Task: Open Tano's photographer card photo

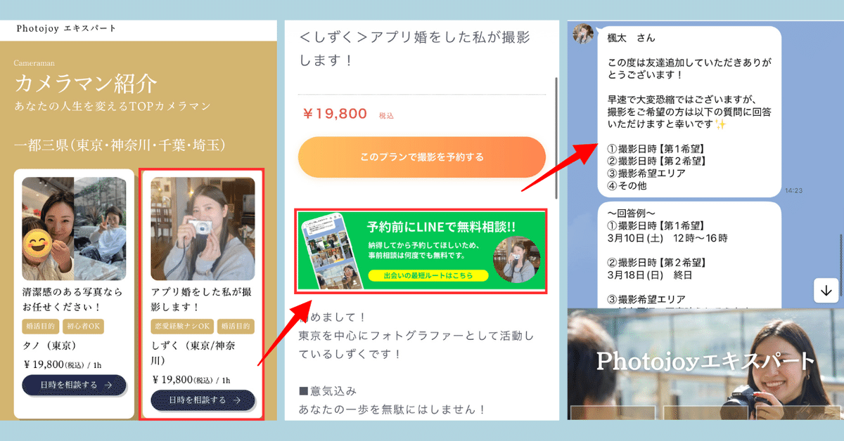Action: (x=74, y=228)
